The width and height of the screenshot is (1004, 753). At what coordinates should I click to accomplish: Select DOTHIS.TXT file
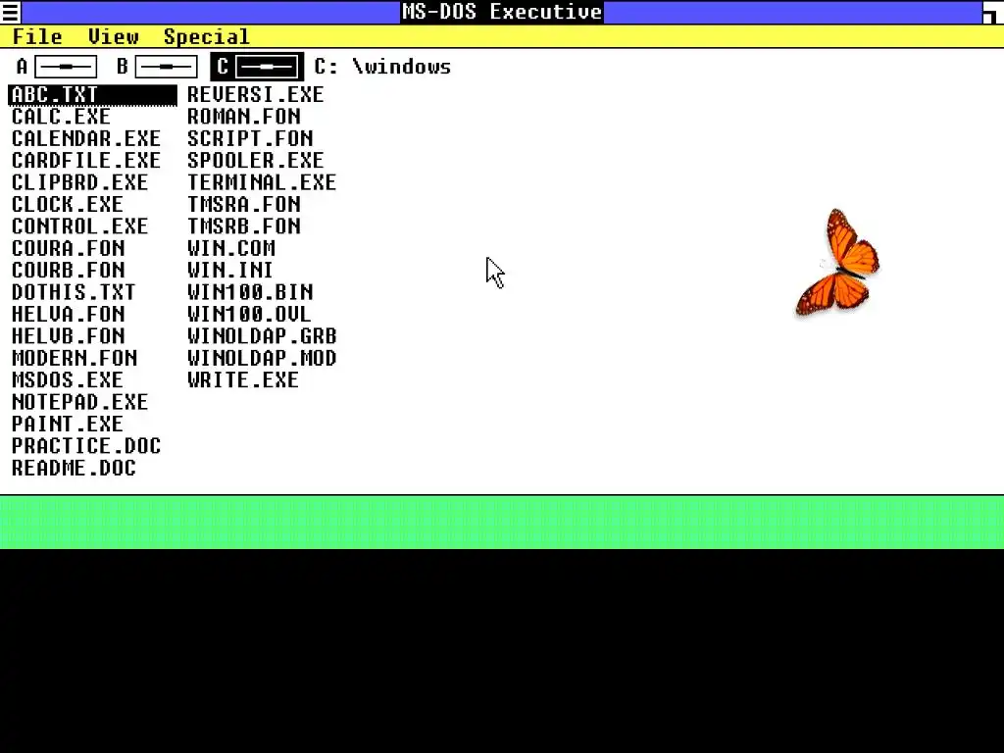(x=74, y=292)
